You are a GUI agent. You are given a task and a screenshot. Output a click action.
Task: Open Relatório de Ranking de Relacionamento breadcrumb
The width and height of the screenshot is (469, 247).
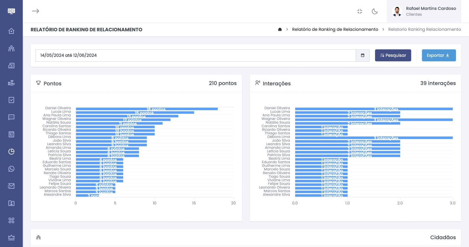335,30
